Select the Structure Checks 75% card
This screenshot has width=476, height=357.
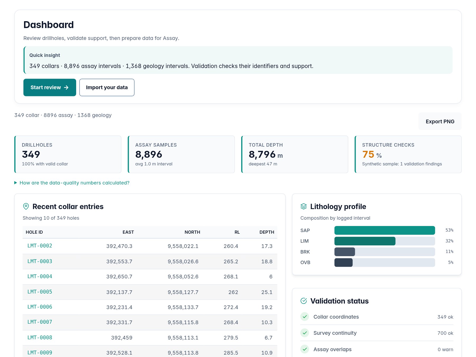click(408, 154)
